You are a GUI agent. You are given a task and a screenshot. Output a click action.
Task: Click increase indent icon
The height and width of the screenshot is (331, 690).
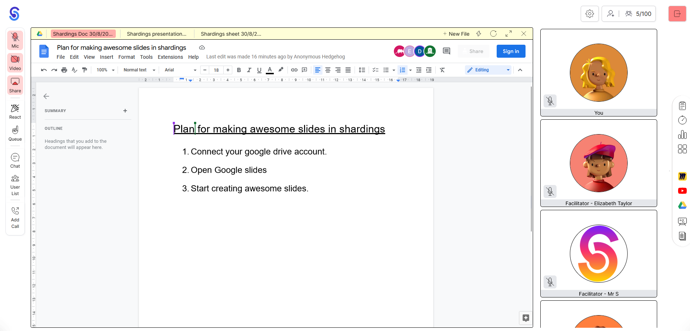tap(429, 70)
